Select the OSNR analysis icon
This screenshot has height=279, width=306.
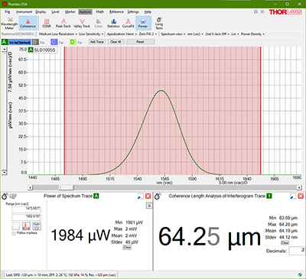click(x=47, y=23)
